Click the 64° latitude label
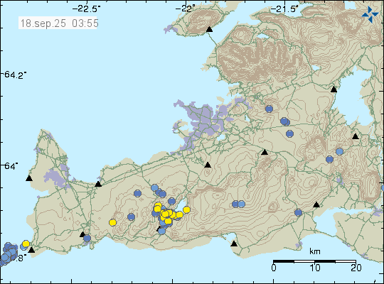384x284 pixels. [x=11, y=166]
